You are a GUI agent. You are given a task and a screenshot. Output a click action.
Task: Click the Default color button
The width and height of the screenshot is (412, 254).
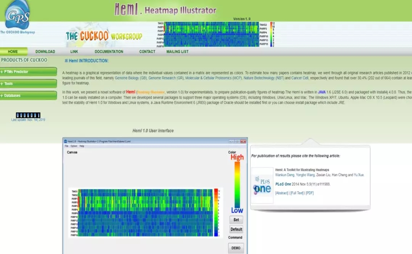pos(236,229)
